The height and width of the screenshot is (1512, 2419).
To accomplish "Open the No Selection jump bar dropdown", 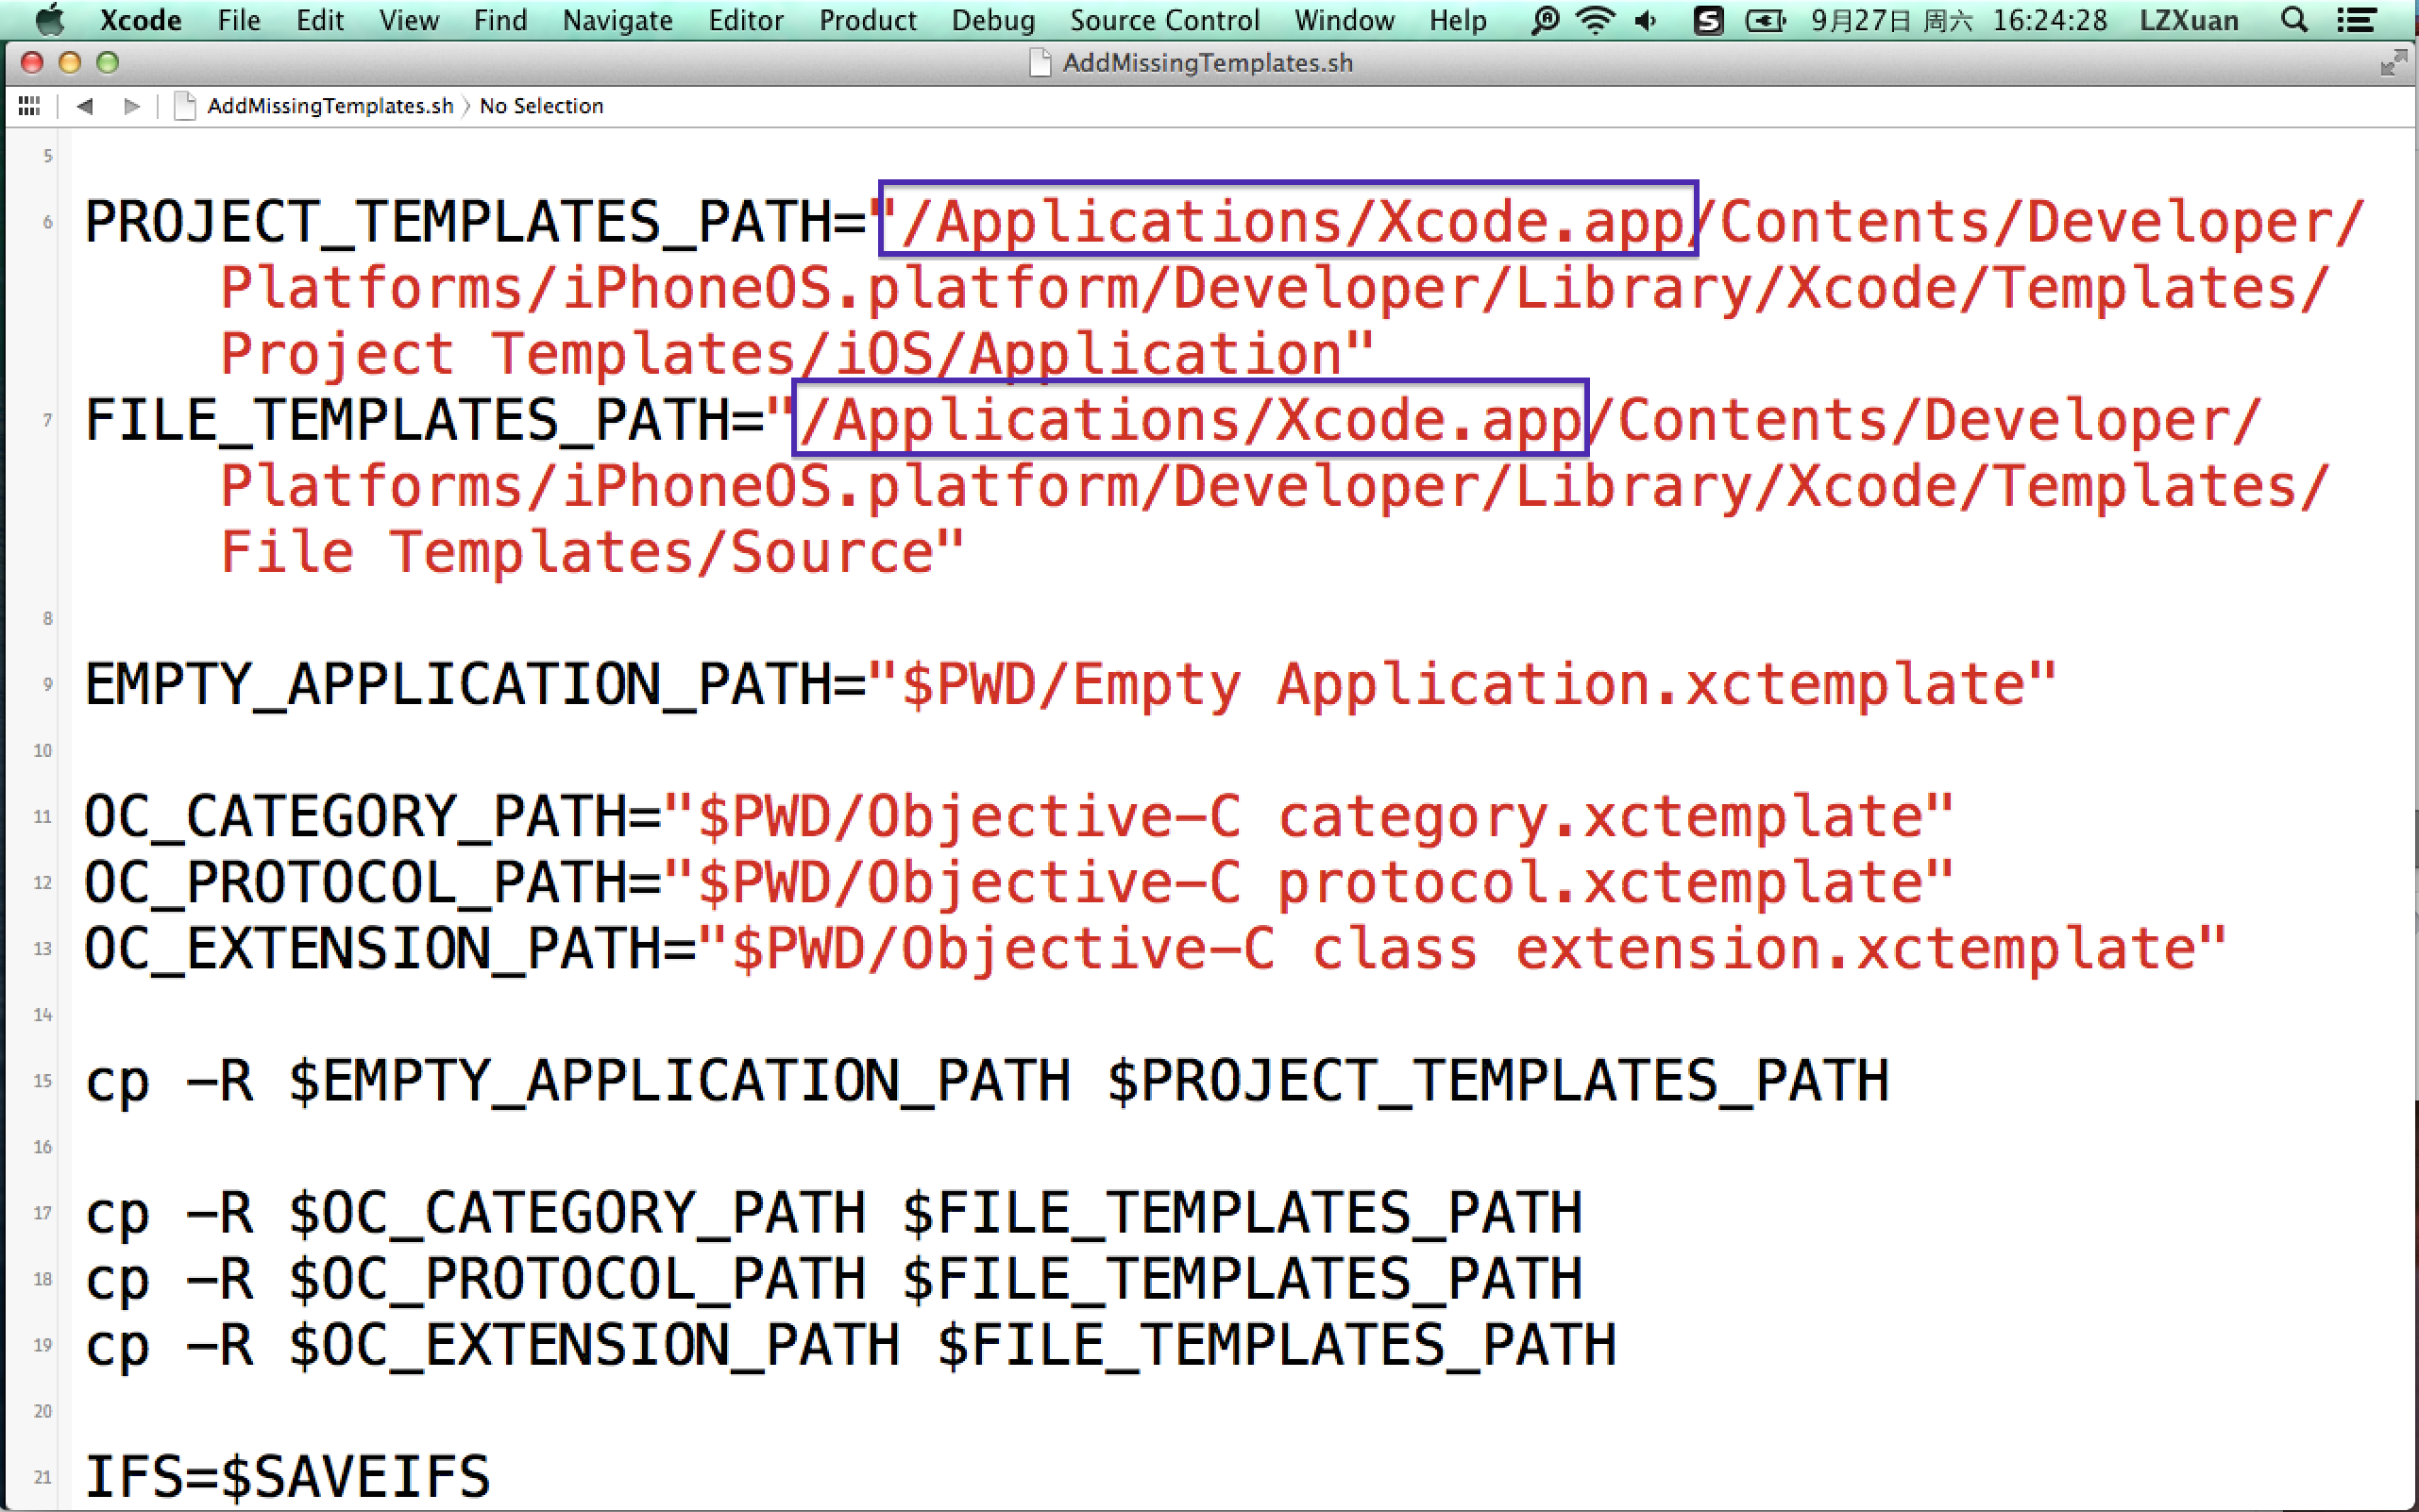I will 541,106.
